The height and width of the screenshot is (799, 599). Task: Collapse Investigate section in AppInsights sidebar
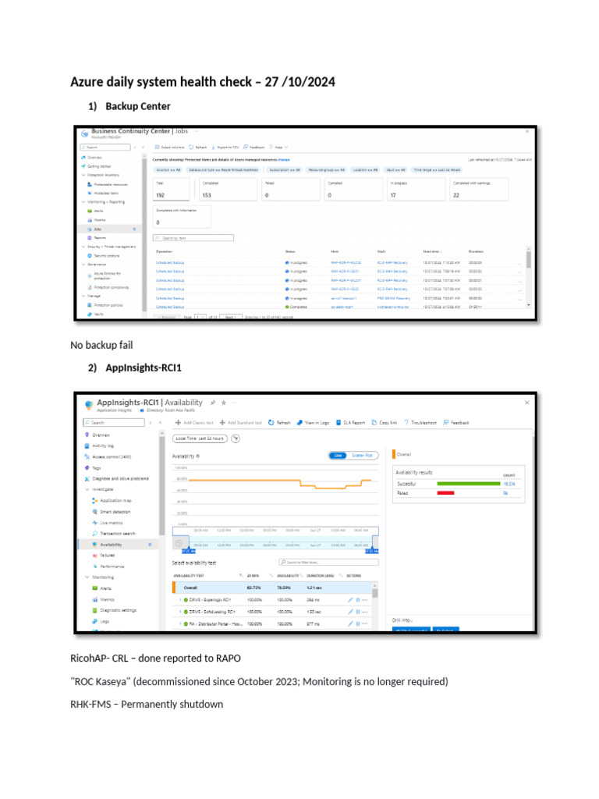pos(87,490)
